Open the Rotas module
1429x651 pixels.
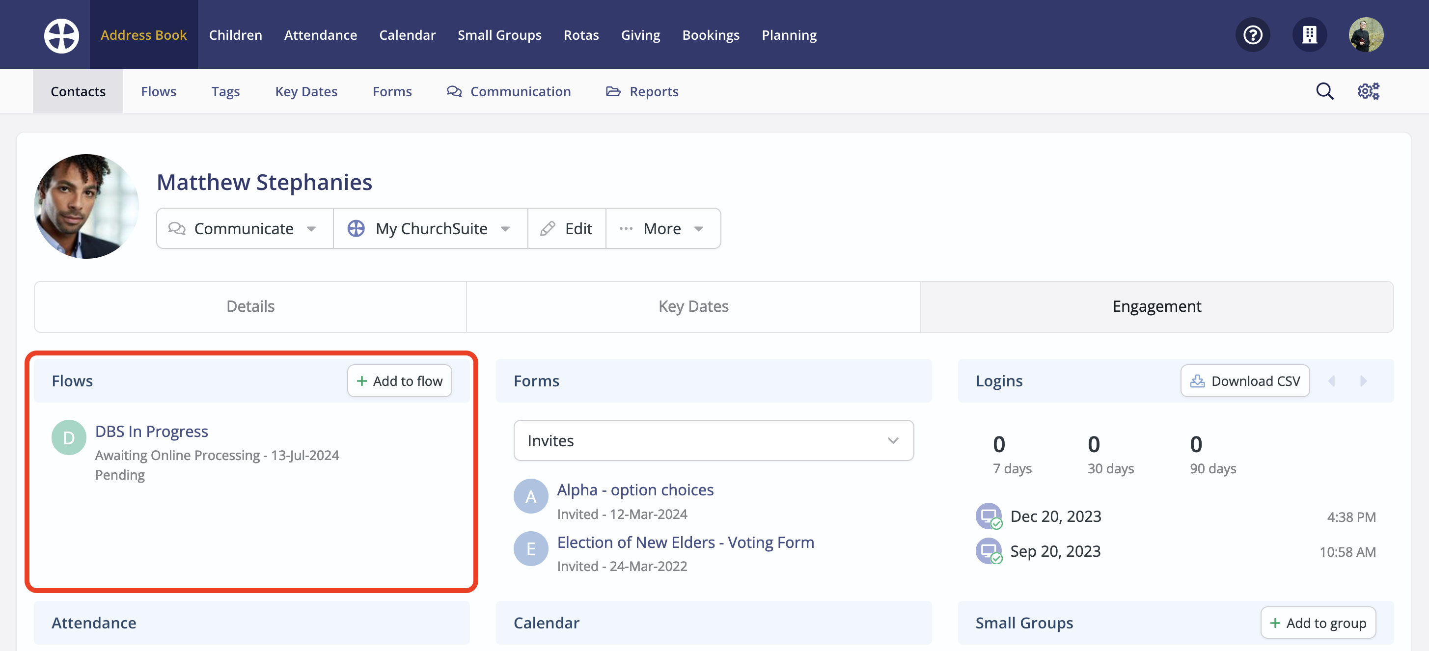click(x=581, y=35)
